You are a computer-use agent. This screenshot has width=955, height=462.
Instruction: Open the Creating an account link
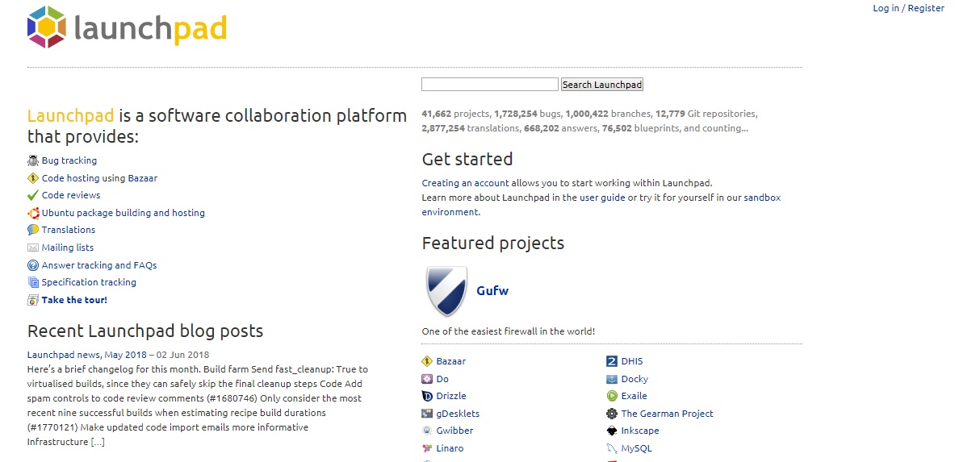465,182
